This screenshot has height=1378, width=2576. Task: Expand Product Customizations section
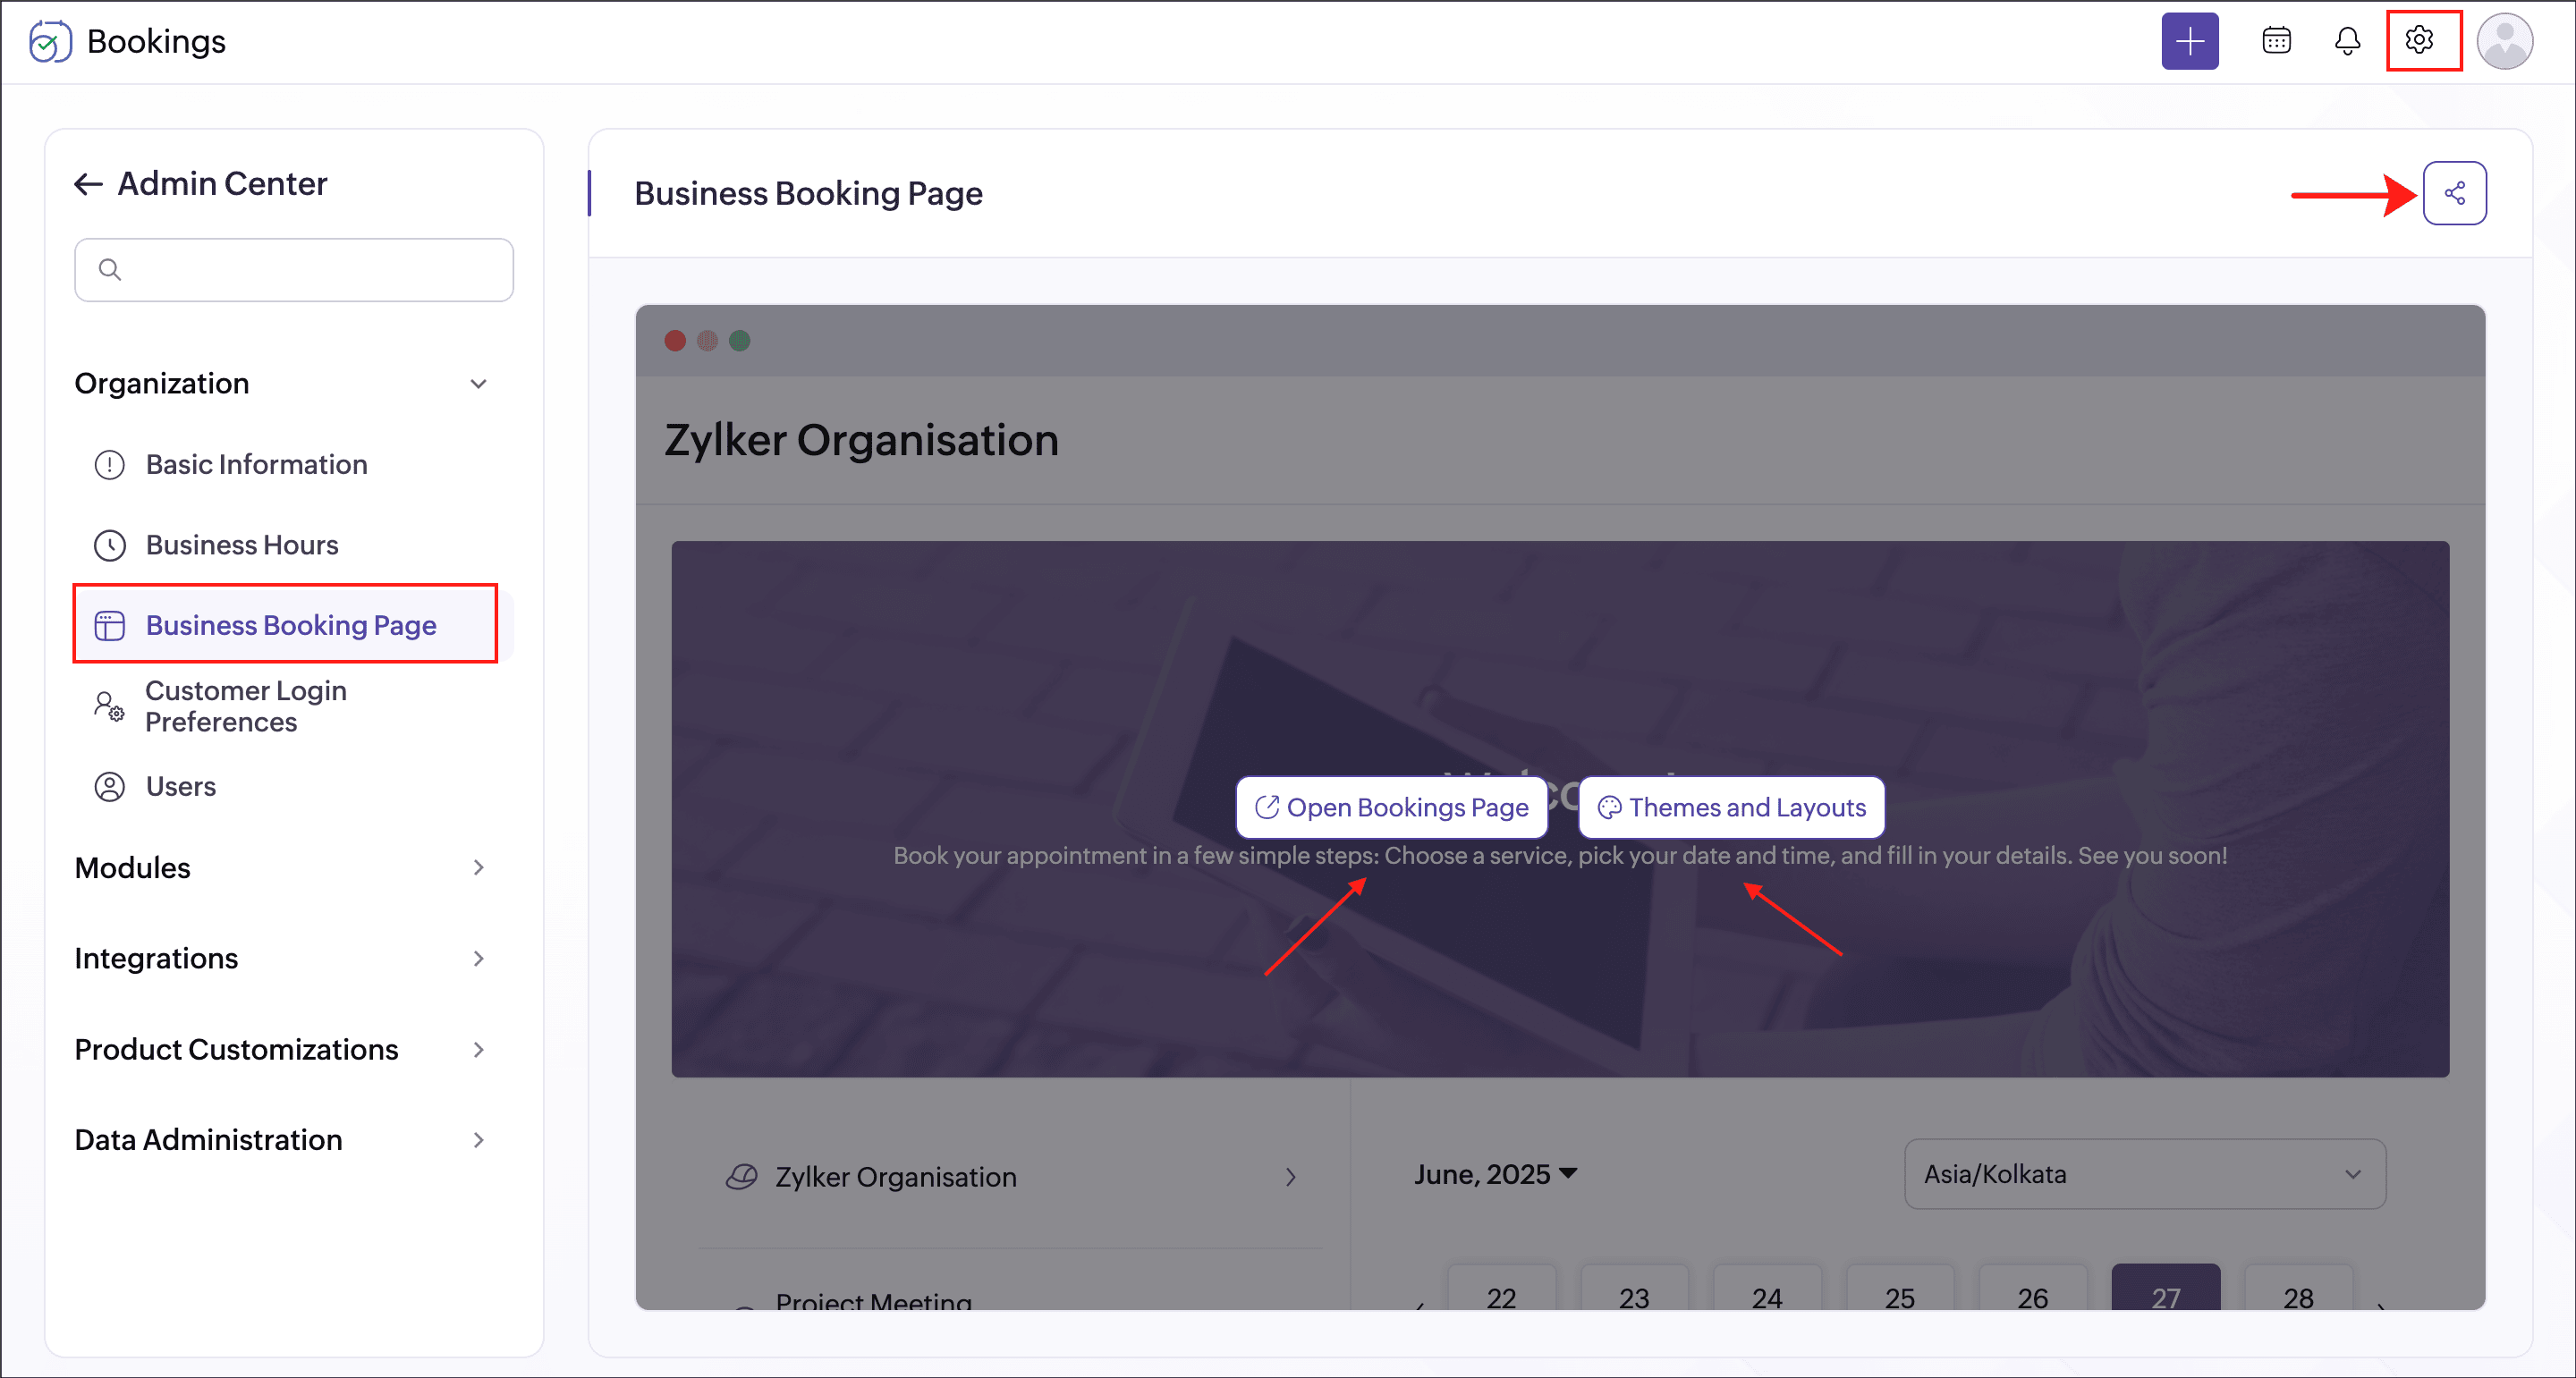(478, 1049)
